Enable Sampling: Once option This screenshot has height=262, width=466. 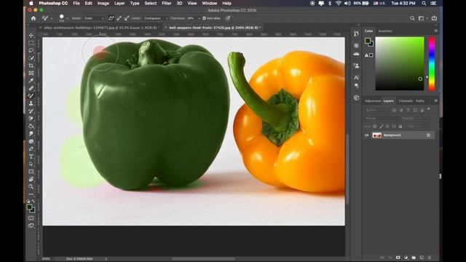pos(119,18)
